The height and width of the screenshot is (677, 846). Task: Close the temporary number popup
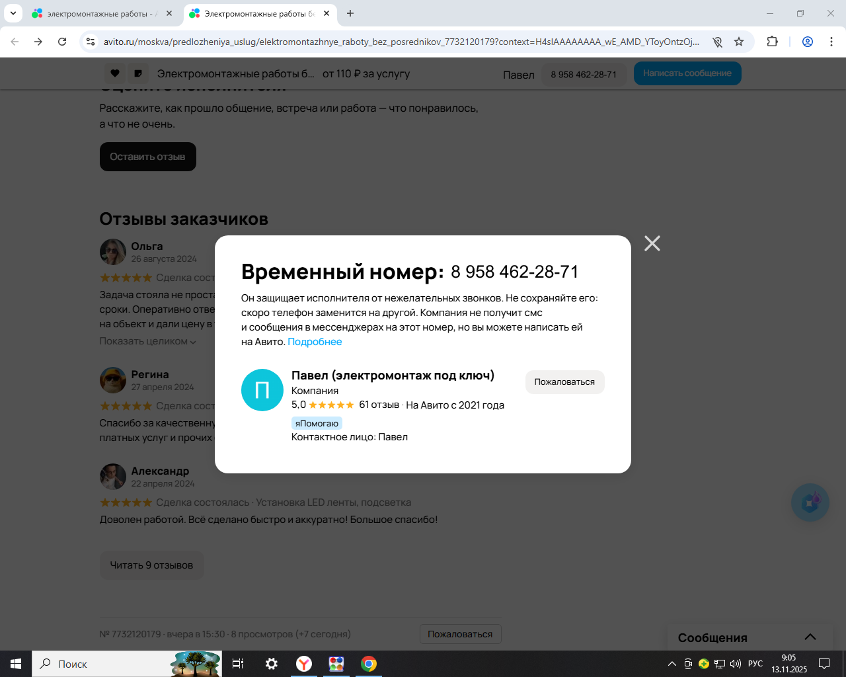pyautogui.click(x=652, y=243)
